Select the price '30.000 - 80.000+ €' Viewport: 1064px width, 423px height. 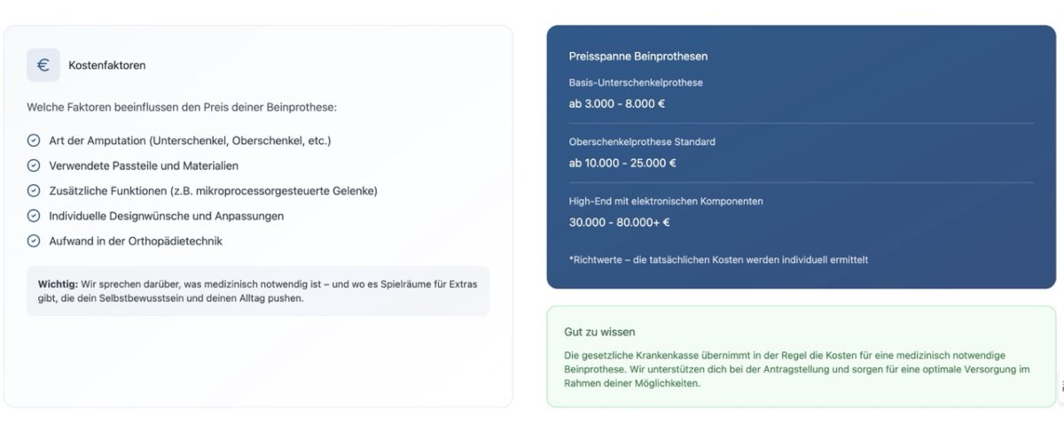pyautogui.click(x=619, y=222)
